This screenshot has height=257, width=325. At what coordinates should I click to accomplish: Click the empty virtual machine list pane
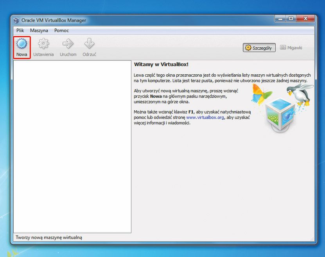72,147
